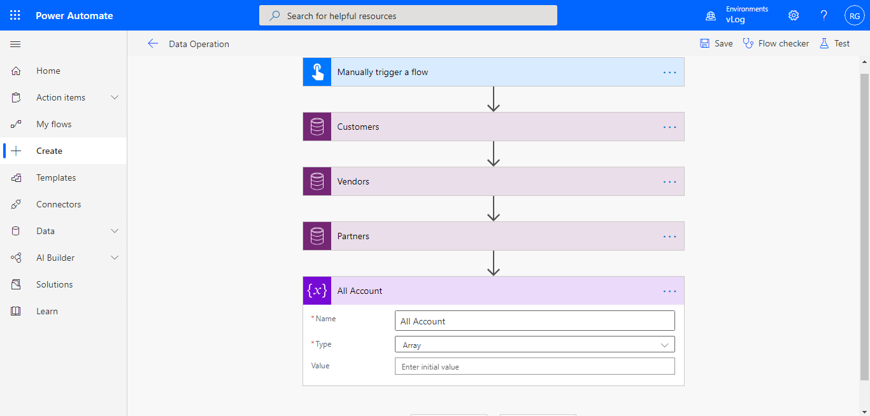Click the Test flask icon
The height and width of the screenshot is (416, 870).
824,43
